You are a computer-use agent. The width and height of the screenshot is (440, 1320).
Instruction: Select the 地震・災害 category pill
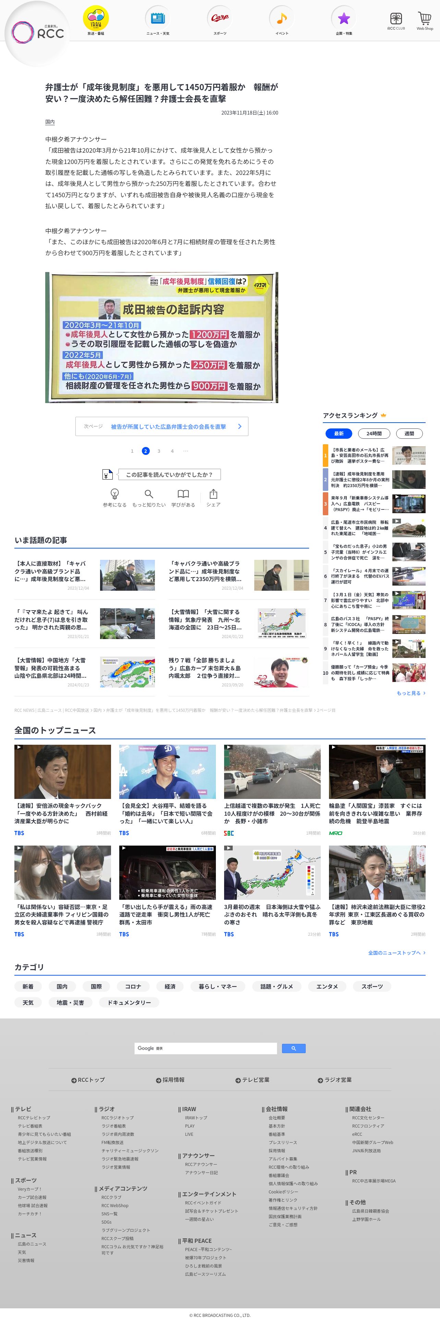(x=70, y=1002)
